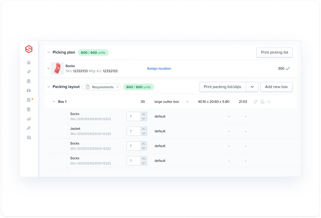Click the checklist icon for Box 1

coord(269,102)
